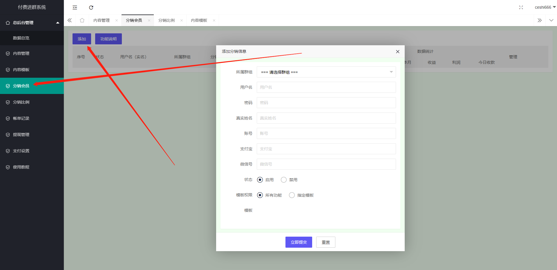The height and width of the screenshot is (270, 557).
Task: Select the 禁用 status radio button
Action: (283, 180)
